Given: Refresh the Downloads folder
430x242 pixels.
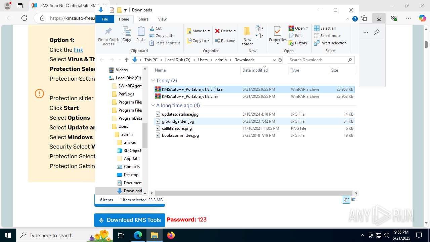Looking at the screenshot, I should [x=281, y=60].
